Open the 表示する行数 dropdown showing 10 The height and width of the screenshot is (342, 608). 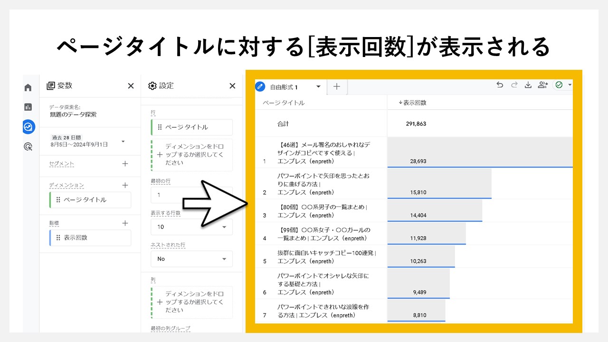191,227
